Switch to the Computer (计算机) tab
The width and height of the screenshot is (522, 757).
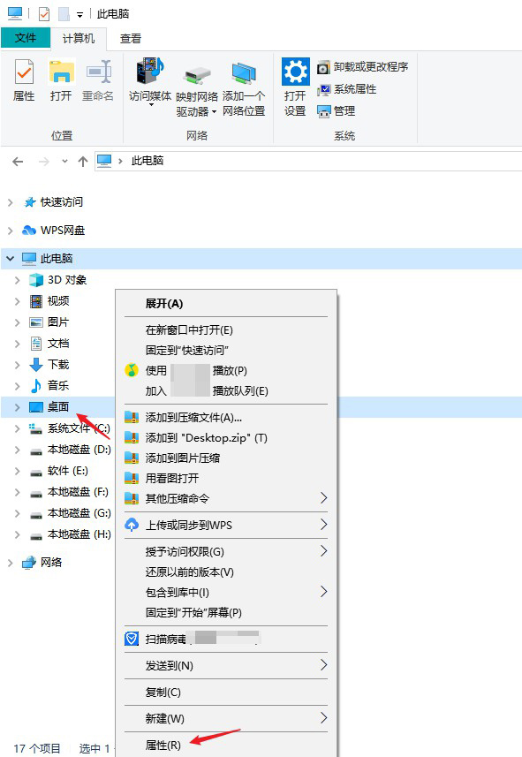click(x=79, y=39)
